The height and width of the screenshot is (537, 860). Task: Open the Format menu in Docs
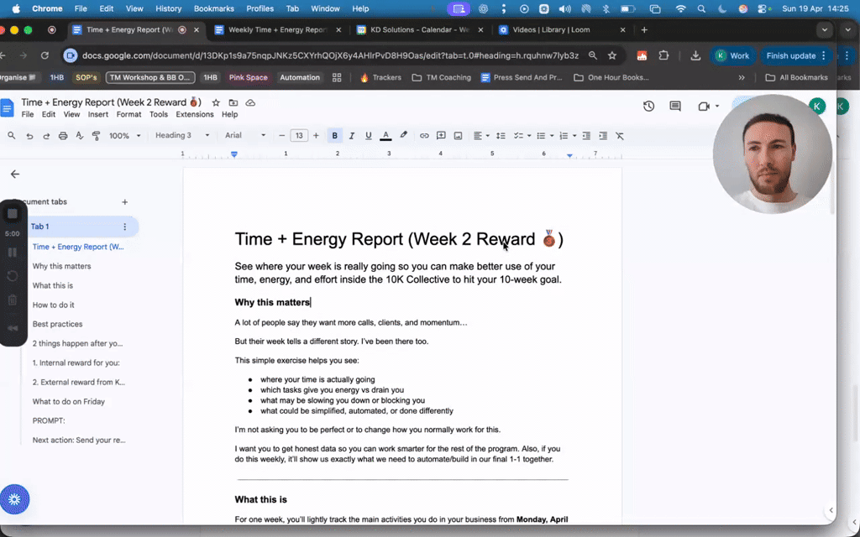tap(128, 114)
